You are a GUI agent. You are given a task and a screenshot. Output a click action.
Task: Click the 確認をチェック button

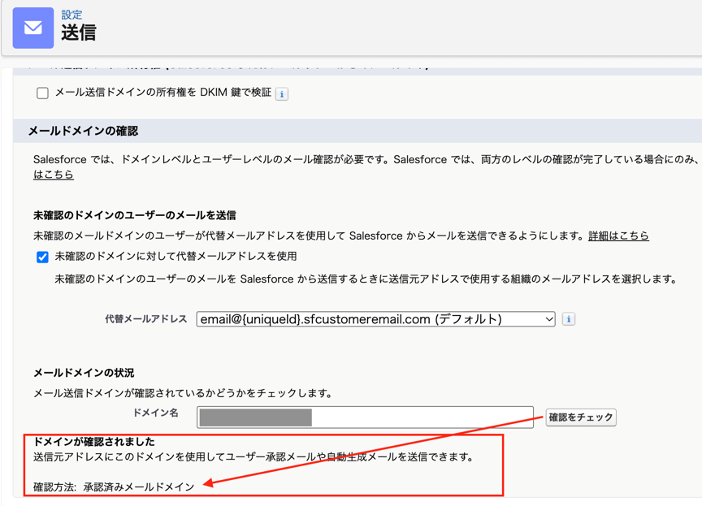(581, 417)
